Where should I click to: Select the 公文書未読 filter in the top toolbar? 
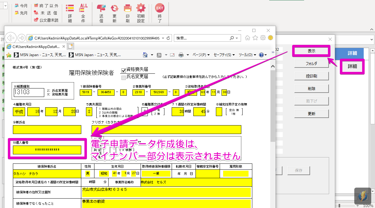(46, 20)
